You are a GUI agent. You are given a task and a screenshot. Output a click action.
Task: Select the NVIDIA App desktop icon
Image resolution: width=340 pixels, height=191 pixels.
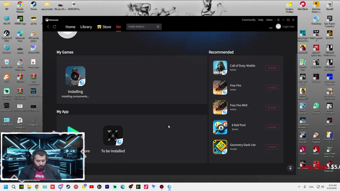(x=20, y=20)
